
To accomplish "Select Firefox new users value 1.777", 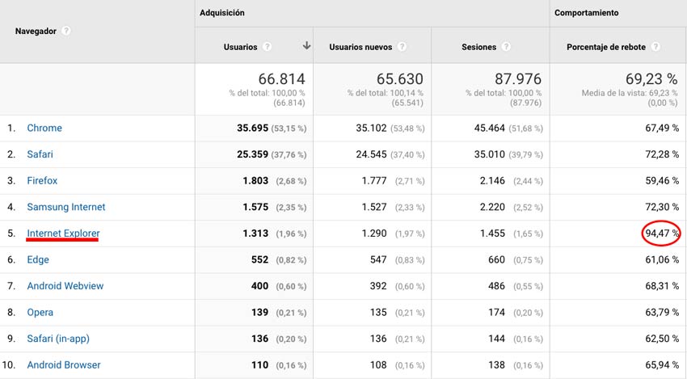I will (374, 180).
